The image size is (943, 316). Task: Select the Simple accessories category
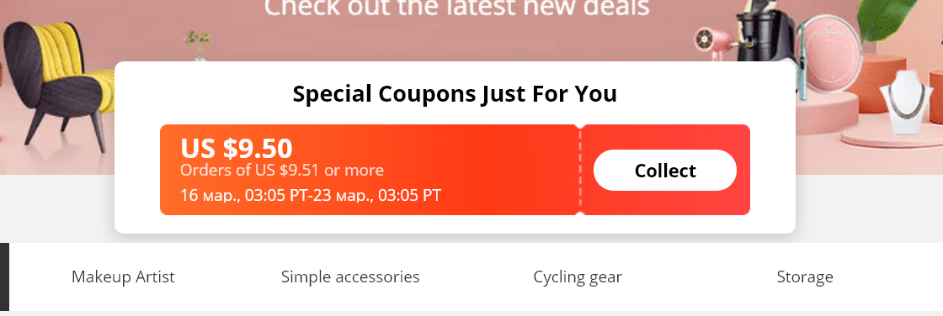(x=350, y=277)
